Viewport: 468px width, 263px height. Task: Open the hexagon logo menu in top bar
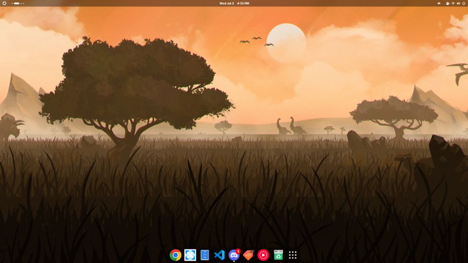pos(4,3)
